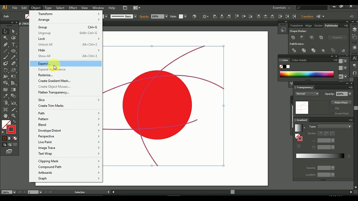
Task: Set paint to None in toolbar
Action: point(15,138)
